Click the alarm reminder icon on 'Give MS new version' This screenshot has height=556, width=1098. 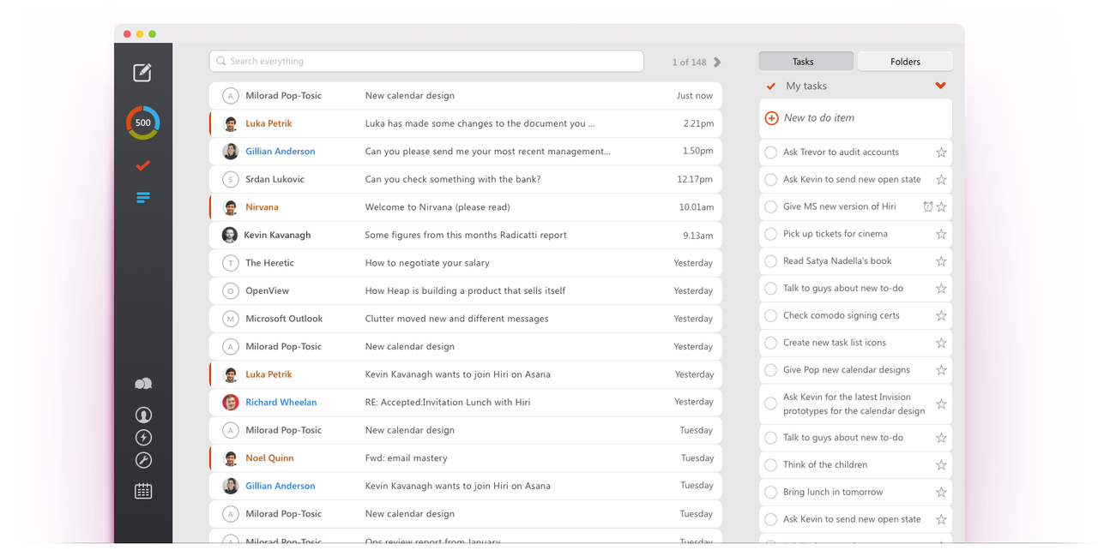tap(927, 206)
